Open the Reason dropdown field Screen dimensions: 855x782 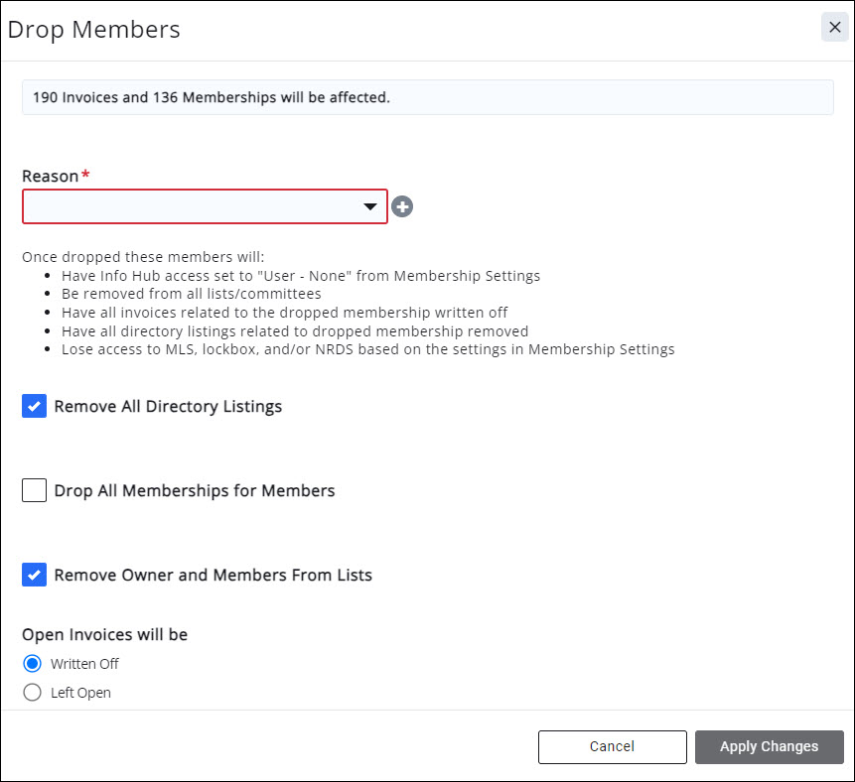(194, 206)
